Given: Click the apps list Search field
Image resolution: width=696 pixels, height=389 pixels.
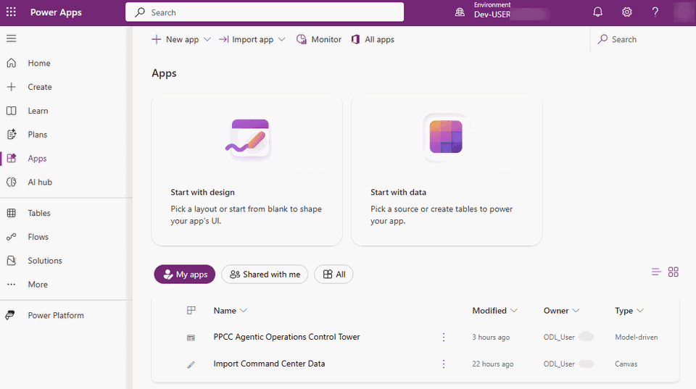Looking at the screenshot, I should tap(639, 39).
